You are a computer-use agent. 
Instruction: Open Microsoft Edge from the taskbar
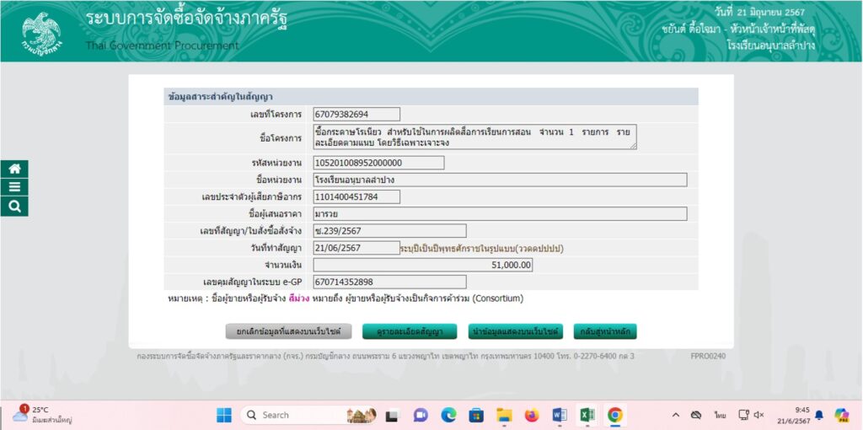click(448, 415)
